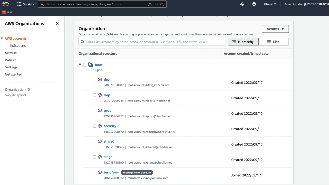The image size is (329, 185).
Task: Collapse the Root tree node
Action: click(x=80, y=65)
